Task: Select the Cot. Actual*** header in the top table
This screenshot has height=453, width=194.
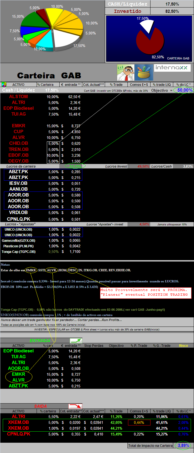Action: tap(94, 84)
